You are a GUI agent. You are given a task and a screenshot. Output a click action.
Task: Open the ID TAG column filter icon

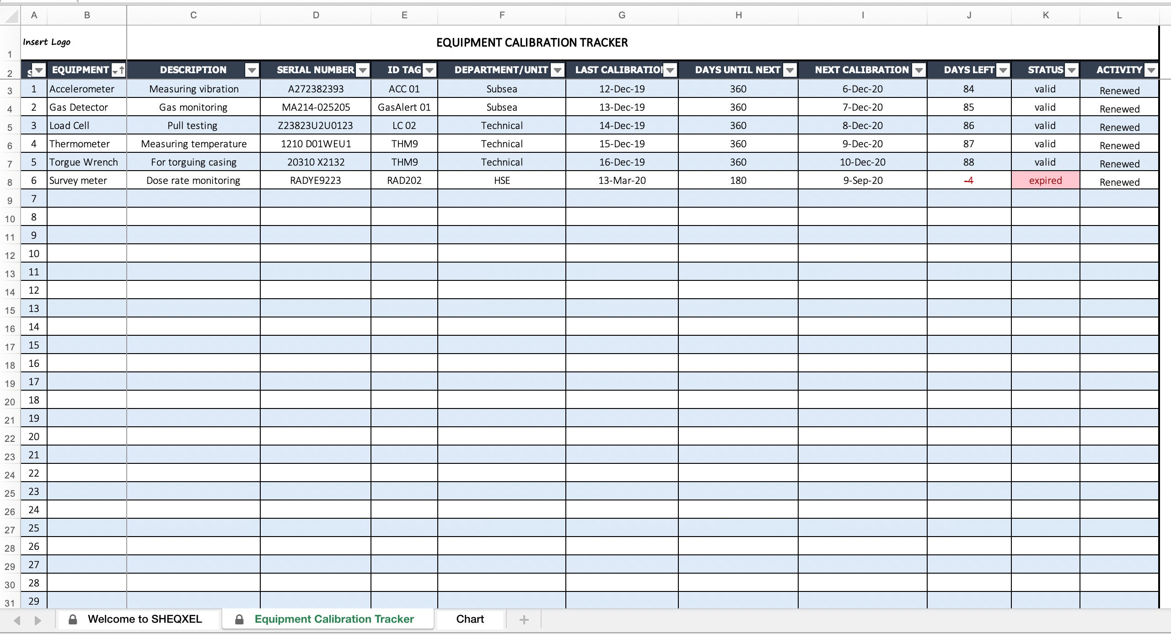tap(429, 70)
